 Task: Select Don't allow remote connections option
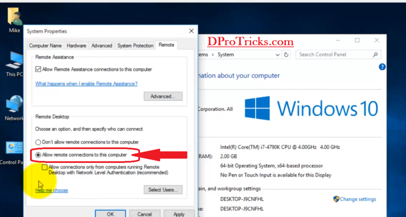pyautogui.click(x=38, y=142)
